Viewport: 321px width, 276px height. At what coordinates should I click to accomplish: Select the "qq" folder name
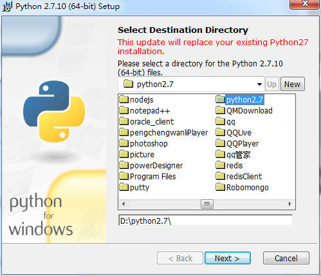coord(231,122)
